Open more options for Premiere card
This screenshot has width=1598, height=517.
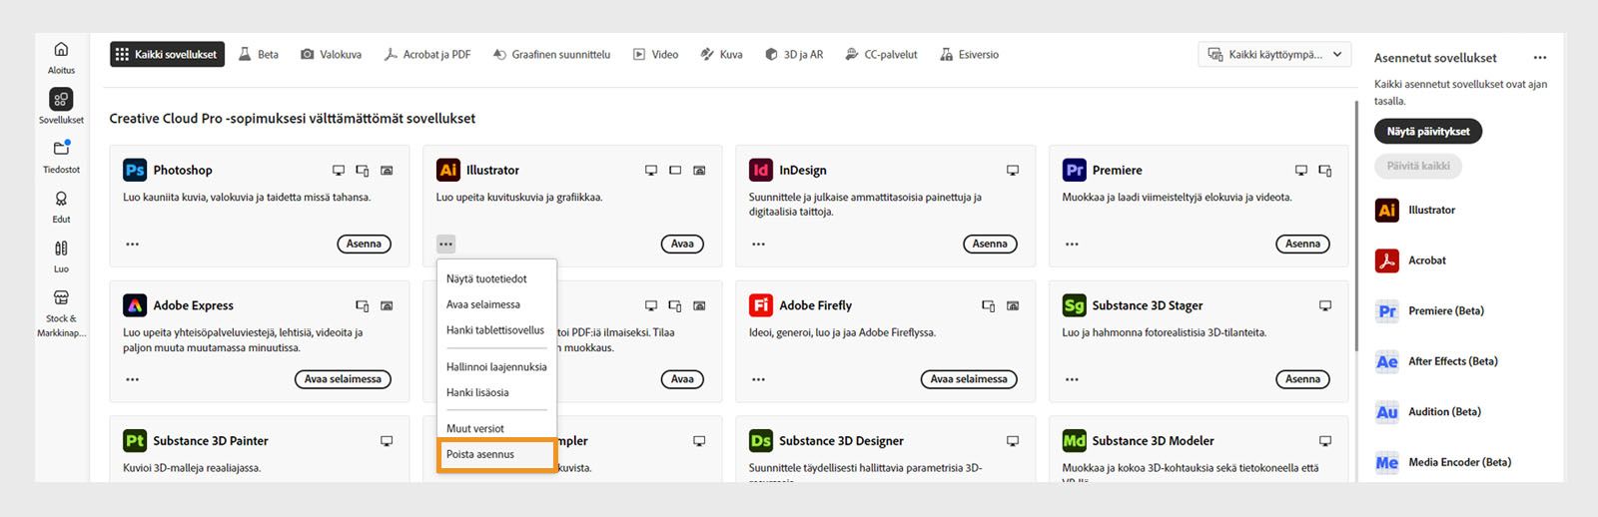coord(1072,244)
